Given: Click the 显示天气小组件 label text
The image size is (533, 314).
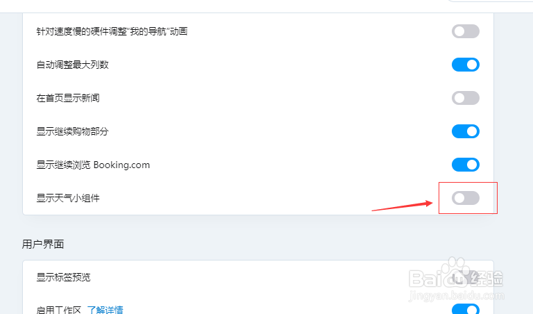Looking at the screenshot, I should coord(68,198).
